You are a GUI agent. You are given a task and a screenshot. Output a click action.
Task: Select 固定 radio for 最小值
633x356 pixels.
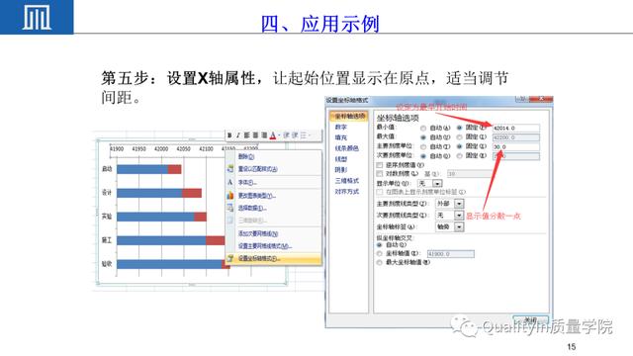[x=459, y=128]
